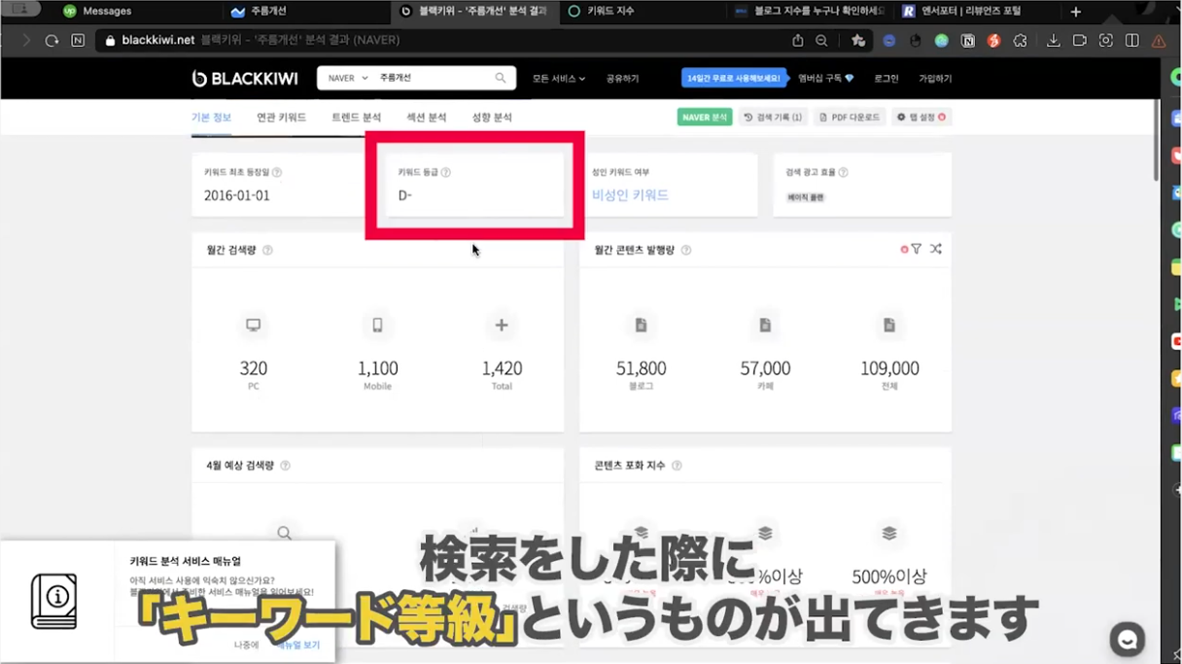The height and width of the screenshot is (664, 1182).
Task: Open 검색 기록 (1) history button
Action: click(774, 118)
